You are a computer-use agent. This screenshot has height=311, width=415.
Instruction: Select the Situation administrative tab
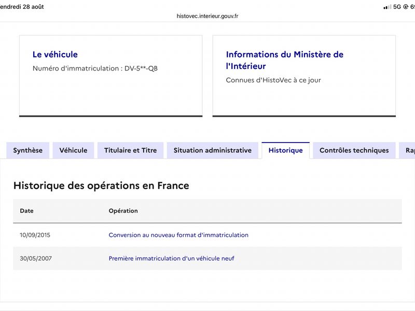[213, 150]
